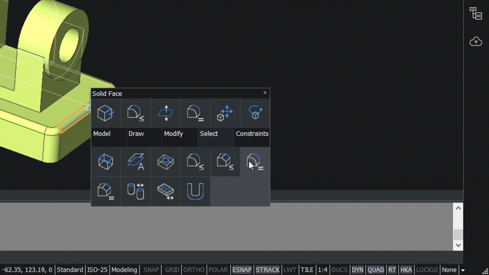Open the Standard style selector in status bar
This screenshot has height=275, width=489.
pyautogui.click(x=70, y=270)
